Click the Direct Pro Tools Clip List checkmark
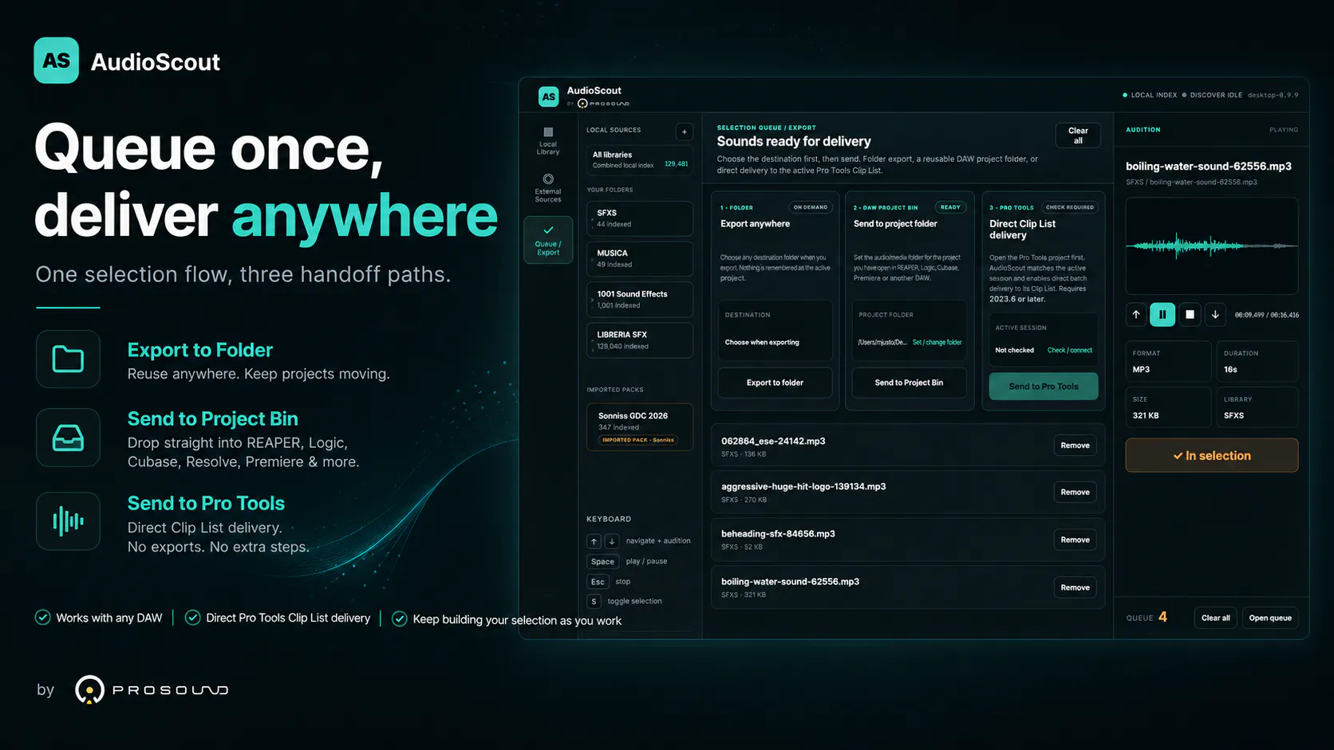Screen dimensions: 1334x750 coord(192,618)
